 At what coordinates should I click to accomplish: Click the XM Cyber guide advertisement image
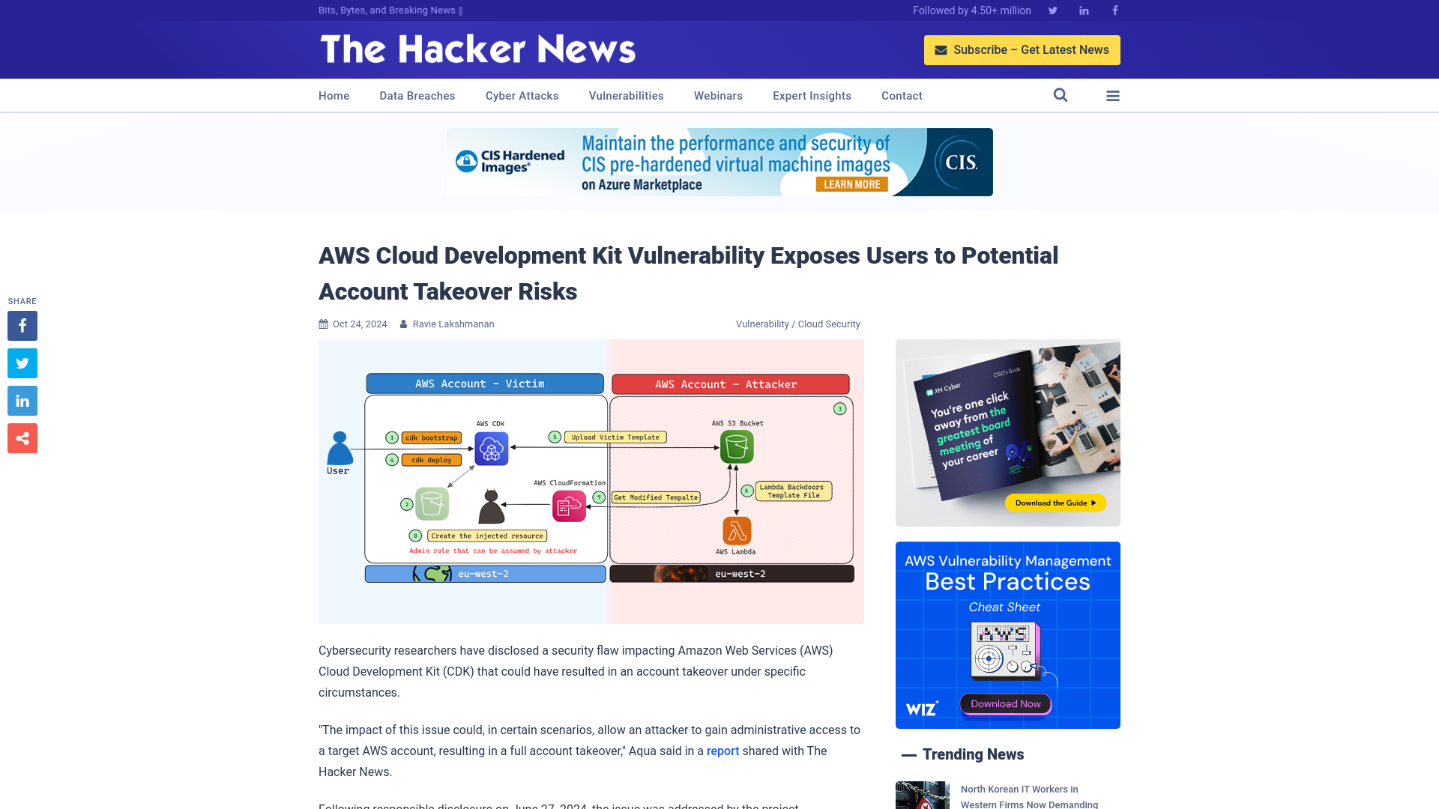[1007, 433]
